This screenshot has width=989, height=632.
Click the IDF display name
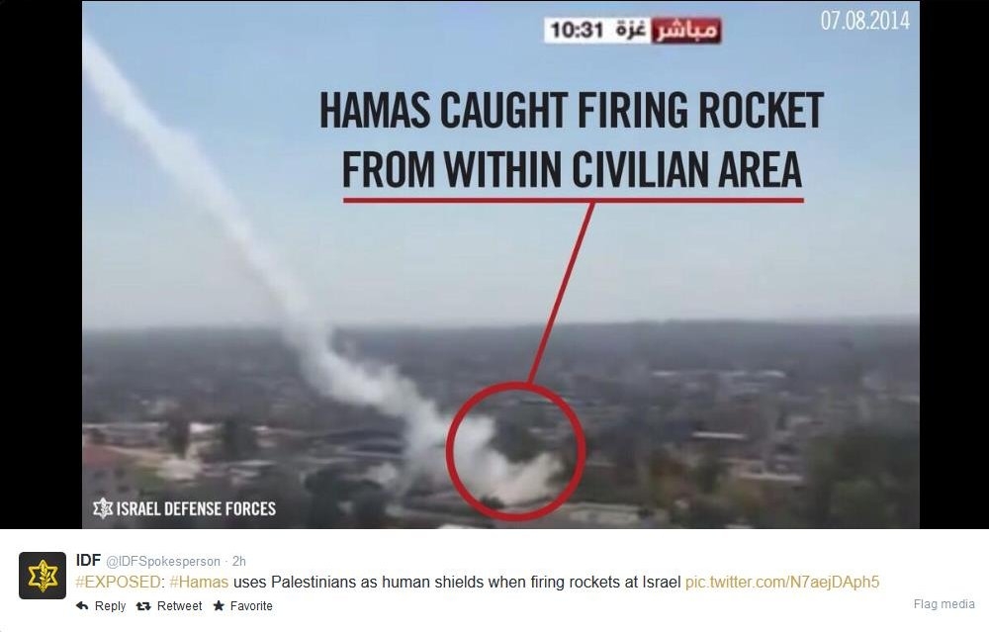88,560
